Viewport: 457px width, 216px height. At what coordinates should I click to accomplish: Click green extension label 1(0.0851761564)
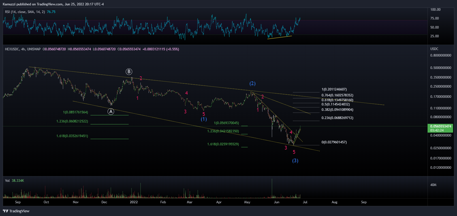click(75, 112)
